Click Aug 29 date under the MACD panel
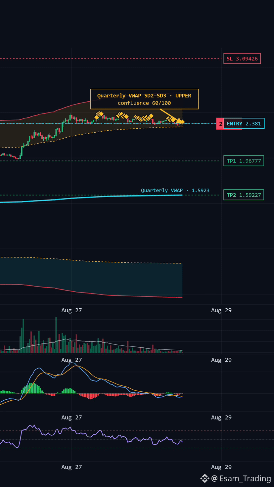This screenshot has width=274, height=487. tap(221, 418)
